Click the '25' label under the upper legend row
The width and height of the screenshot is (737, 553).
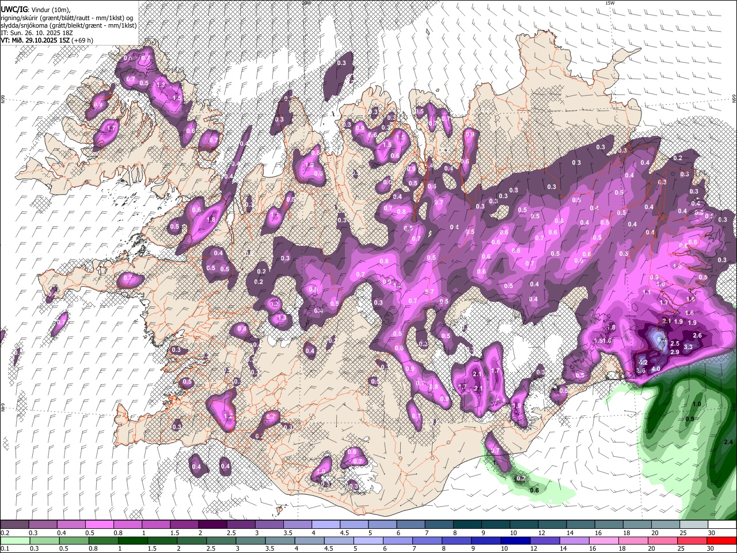coord(683,533)
